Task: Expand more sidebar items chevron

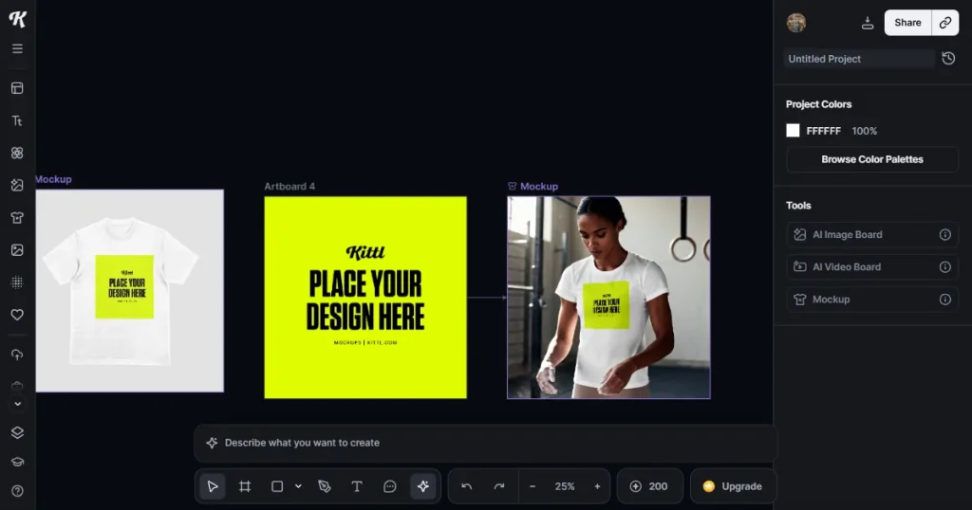Action: tap(17, 404)
